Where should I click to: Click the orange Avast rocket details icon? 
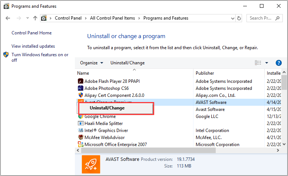click(x=91, y=164)
